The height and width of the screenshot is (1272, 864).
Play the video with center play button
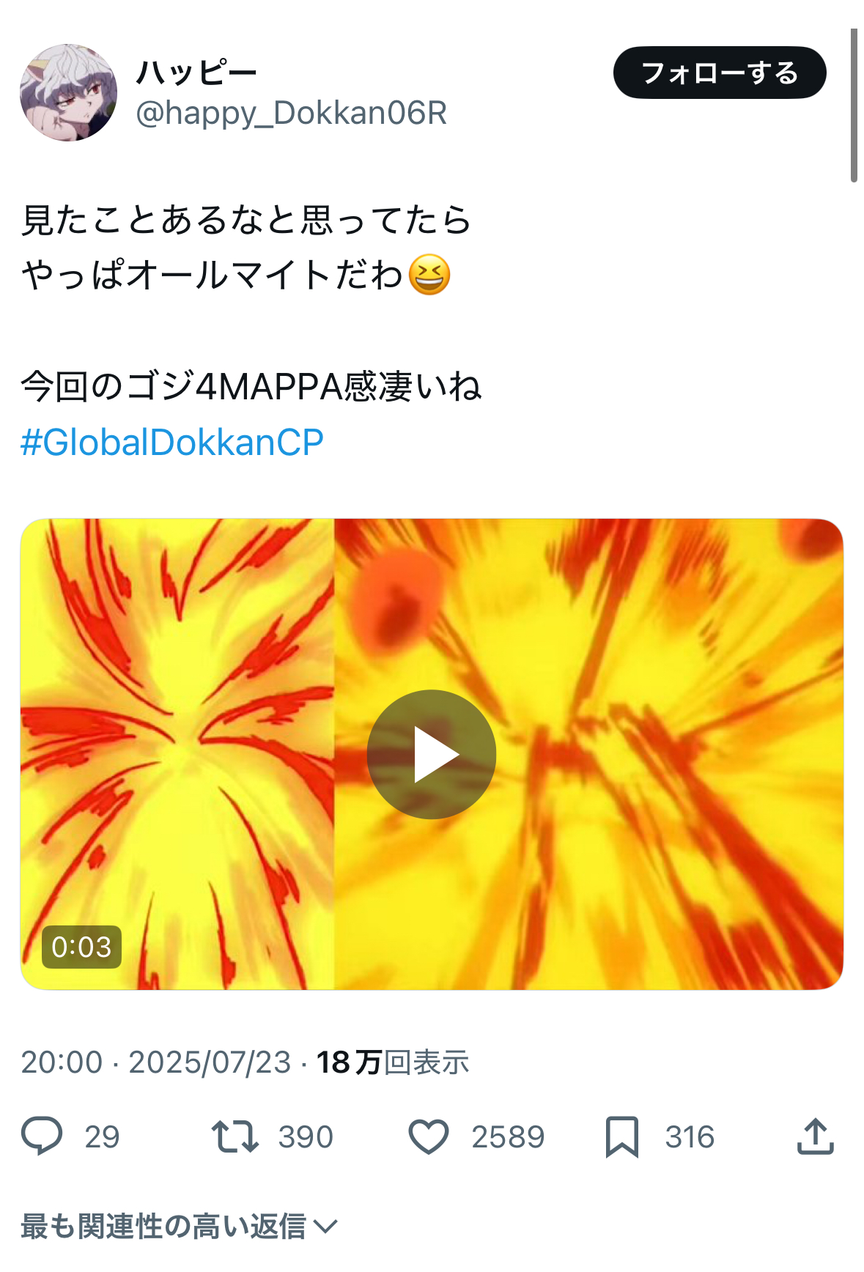pos(432,754)
